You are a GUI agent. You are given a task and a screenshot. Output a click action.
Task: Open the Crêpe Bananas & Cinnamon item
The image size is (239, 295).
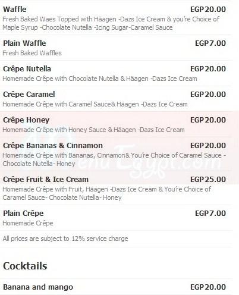(x=53, y=146)
